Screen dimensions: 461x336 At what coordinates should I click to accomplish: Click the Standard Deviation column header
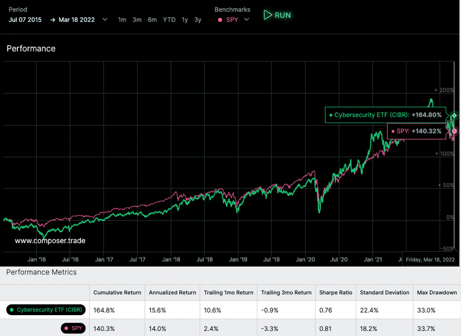pos(384,292)
